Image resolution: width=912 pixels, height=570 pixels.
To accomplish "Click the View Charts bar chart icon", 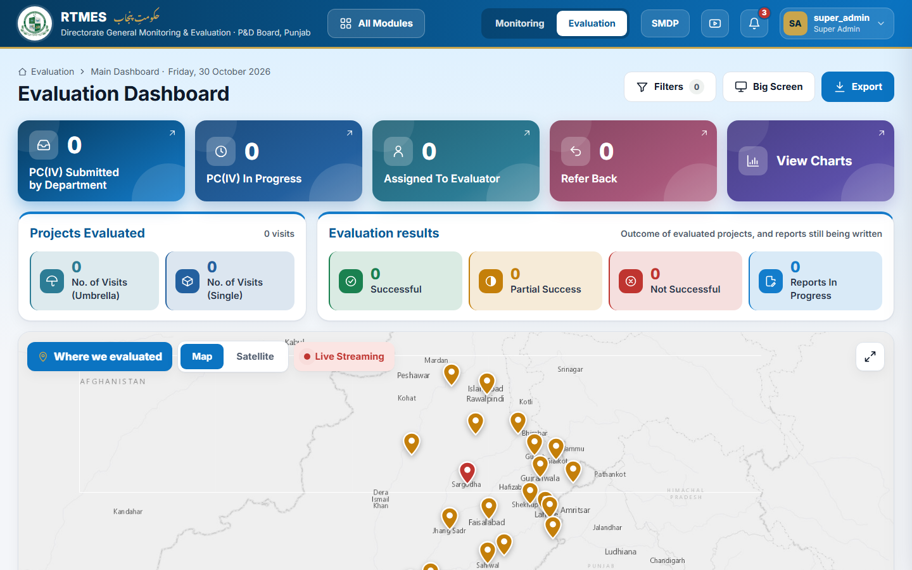I will tap(753, 161).
